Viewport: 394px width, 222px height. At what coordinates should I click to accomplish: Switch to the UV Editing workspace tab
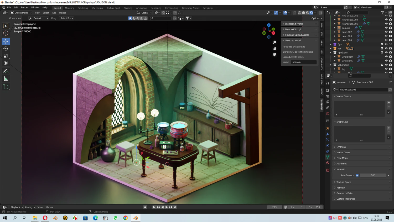coord(97,8)
